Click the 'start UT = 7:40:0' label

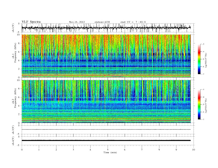coord(133,22)
